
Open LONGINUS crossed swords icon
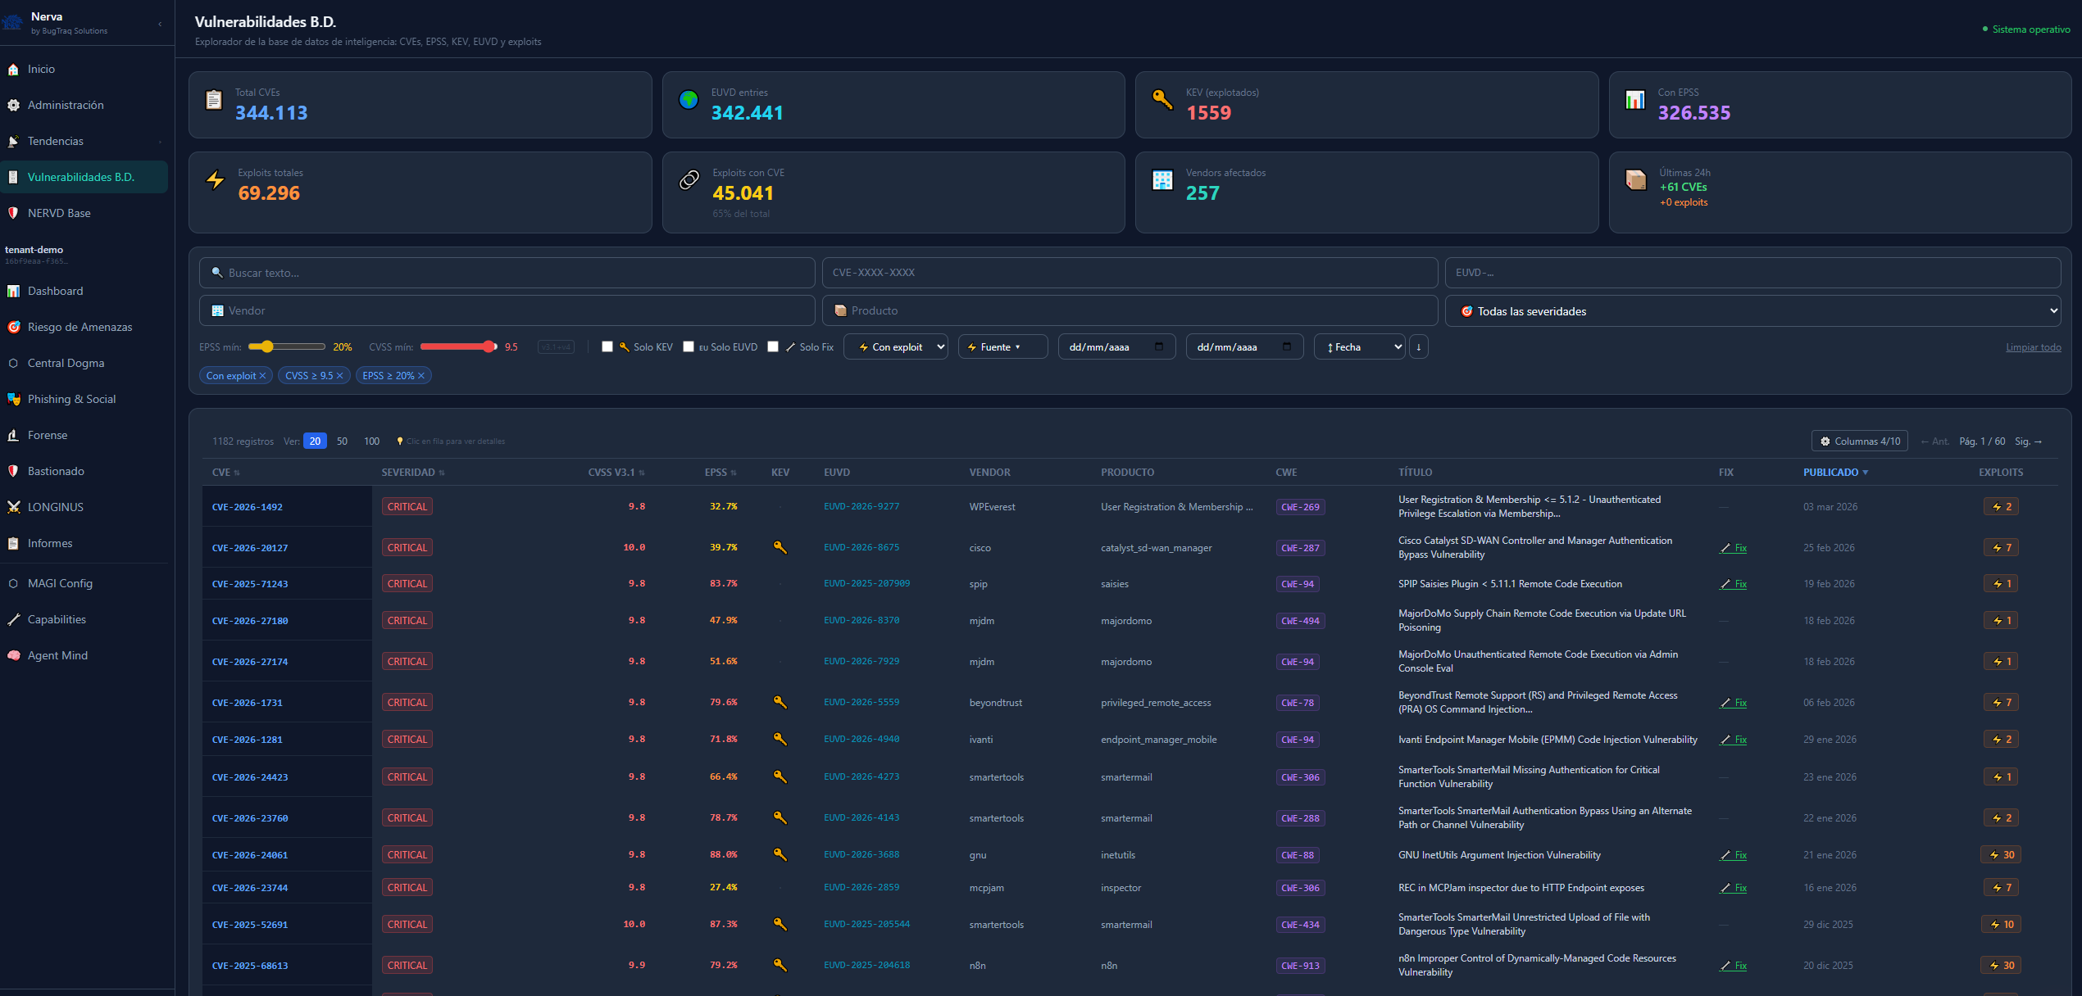13,508
